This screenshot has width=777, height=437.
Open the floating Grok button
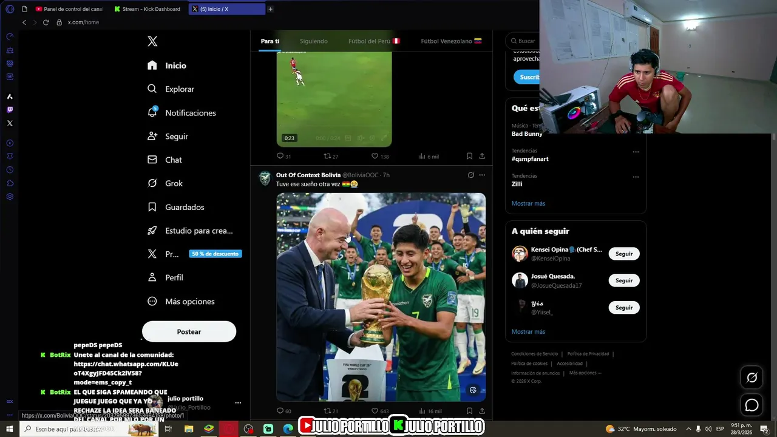point(752,378)
